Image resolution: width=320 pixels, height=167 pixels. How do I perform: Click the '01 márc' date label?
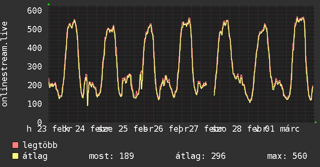pyautogui.click(x=282, y=129)
